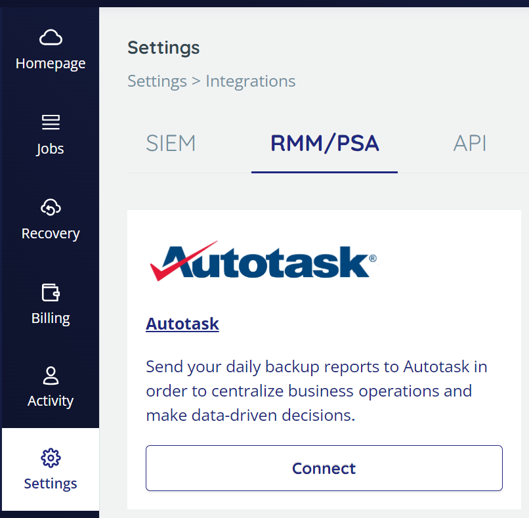Viewport: 529px width, 518px height.
Task: Click the Settings gear icon
Action: click(x=51, y=458)
